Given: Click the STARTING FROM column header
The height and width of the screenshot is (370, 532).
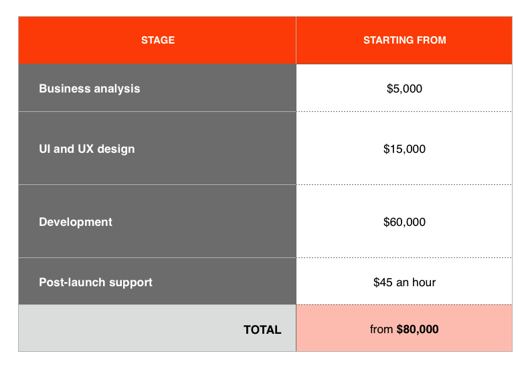Looking at the screenshot, I should (404, 40).
